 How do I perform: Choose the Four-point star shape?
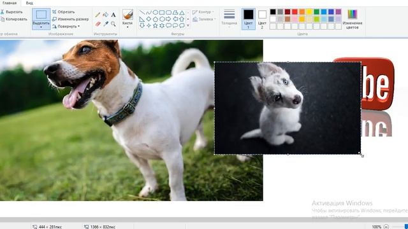[x=149, y=25]
